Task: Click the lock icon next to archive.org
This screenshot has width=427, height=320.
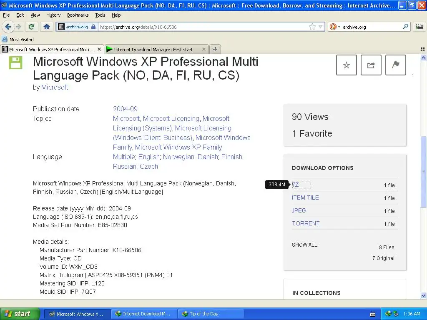Action: [93, 27]
